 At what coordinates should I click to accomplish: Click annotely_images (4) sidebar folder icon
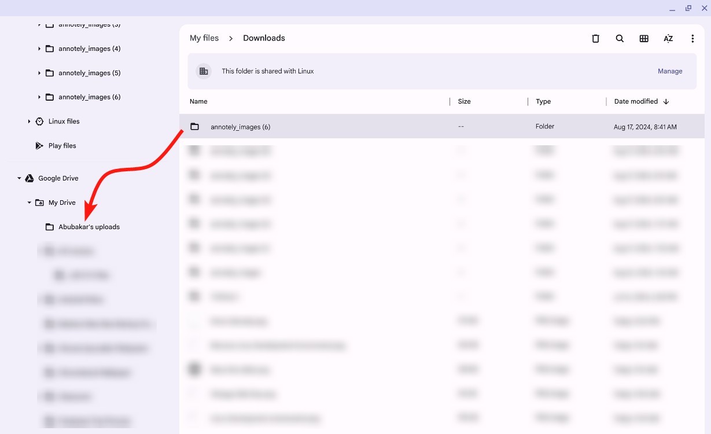[50, 49]
